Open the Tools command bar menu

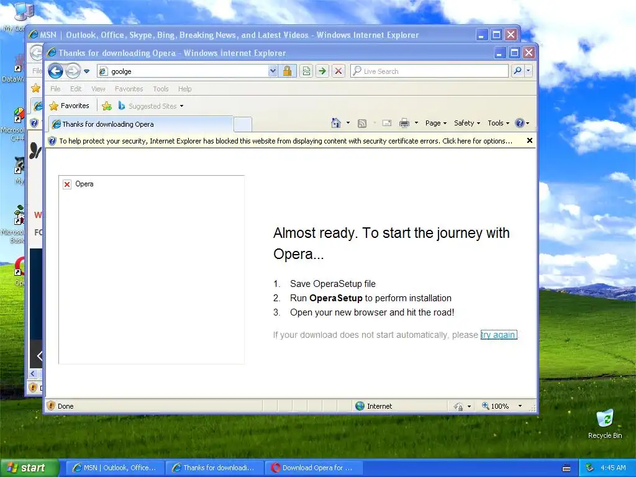[498, 123]
